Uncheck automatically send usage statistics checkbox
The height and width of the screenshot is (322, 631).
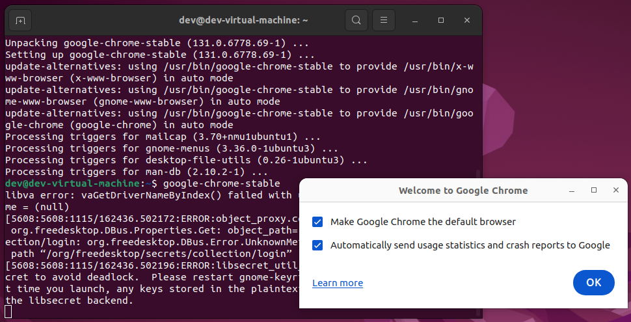[x=317, y=245]
